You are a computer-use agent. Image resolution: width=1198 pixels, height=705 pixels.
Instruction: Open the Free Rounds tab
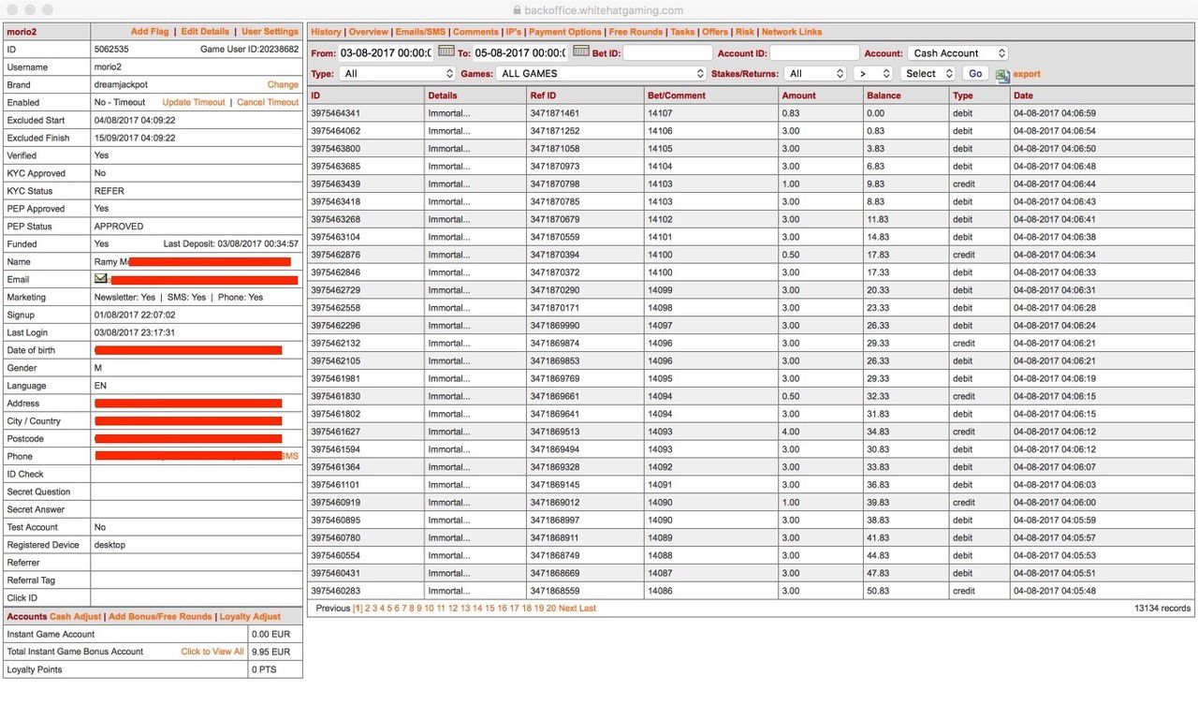[x=636, y=32]
